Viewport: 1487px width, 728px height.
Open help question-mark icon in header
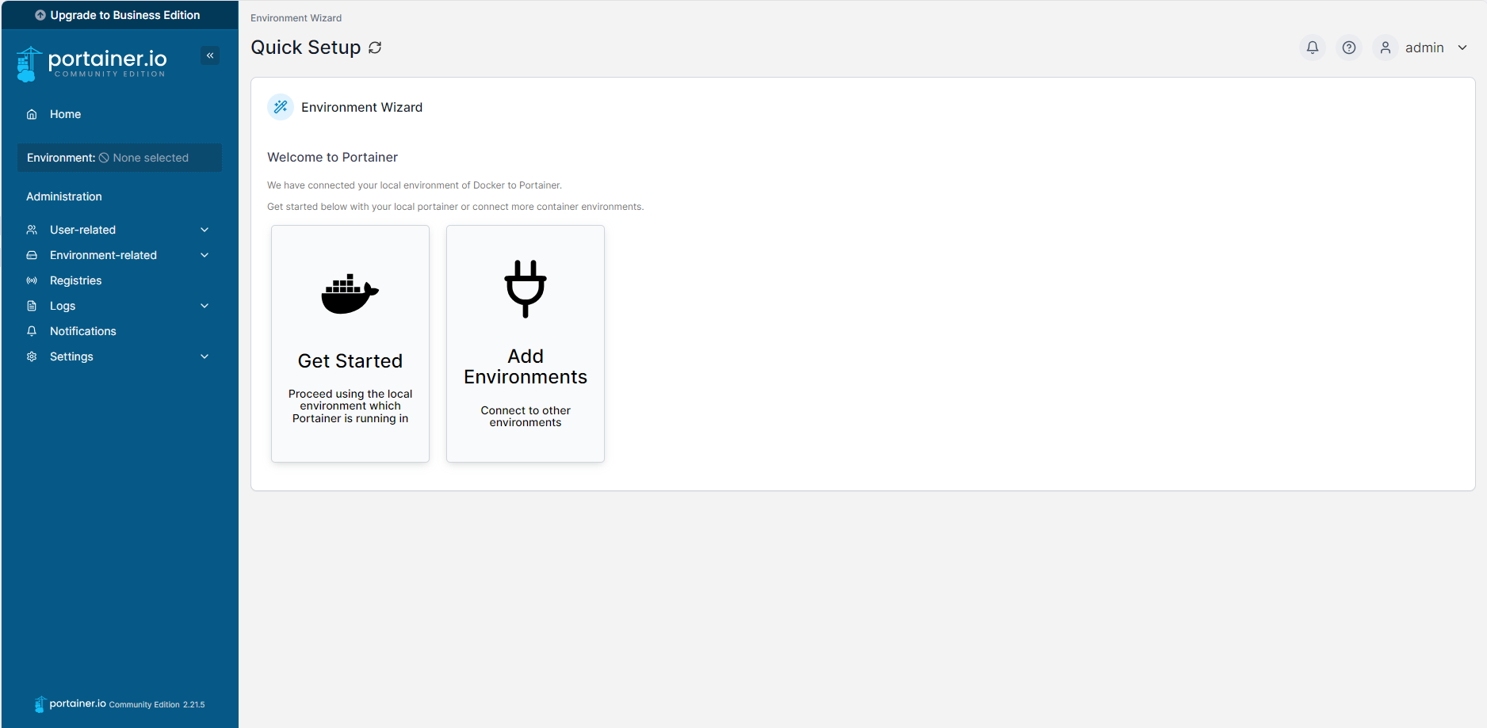1349,48
